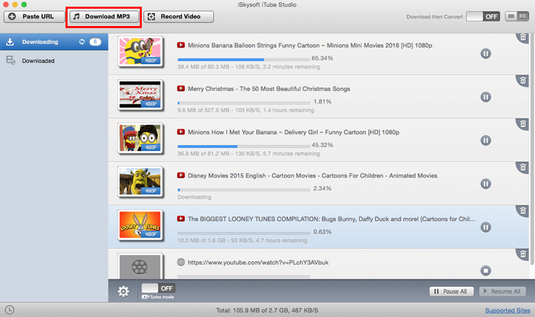Pause the Minions Banana Balloon Strings download
535x317 pixels.
tap(486, 54)
